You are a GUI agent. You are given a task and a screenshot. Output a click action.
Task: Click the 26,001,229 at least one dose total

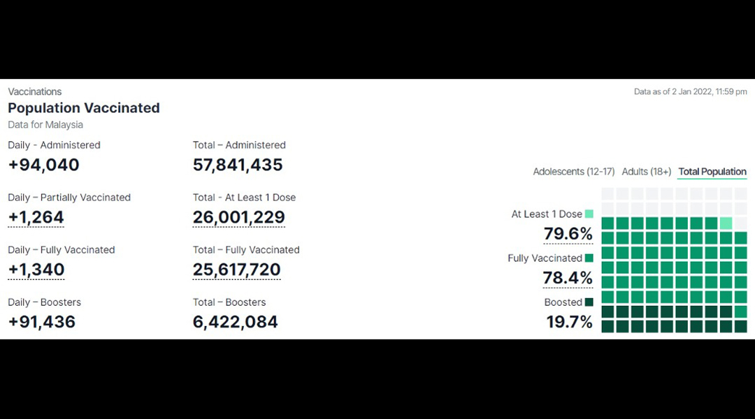pyautogui.click(x=239, y=217)
